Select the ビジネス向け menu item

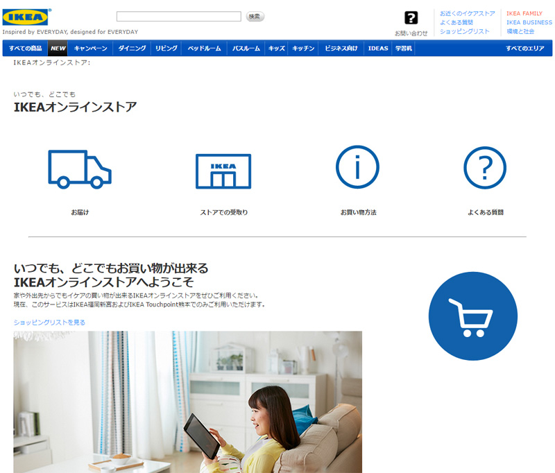coord(341,49)
